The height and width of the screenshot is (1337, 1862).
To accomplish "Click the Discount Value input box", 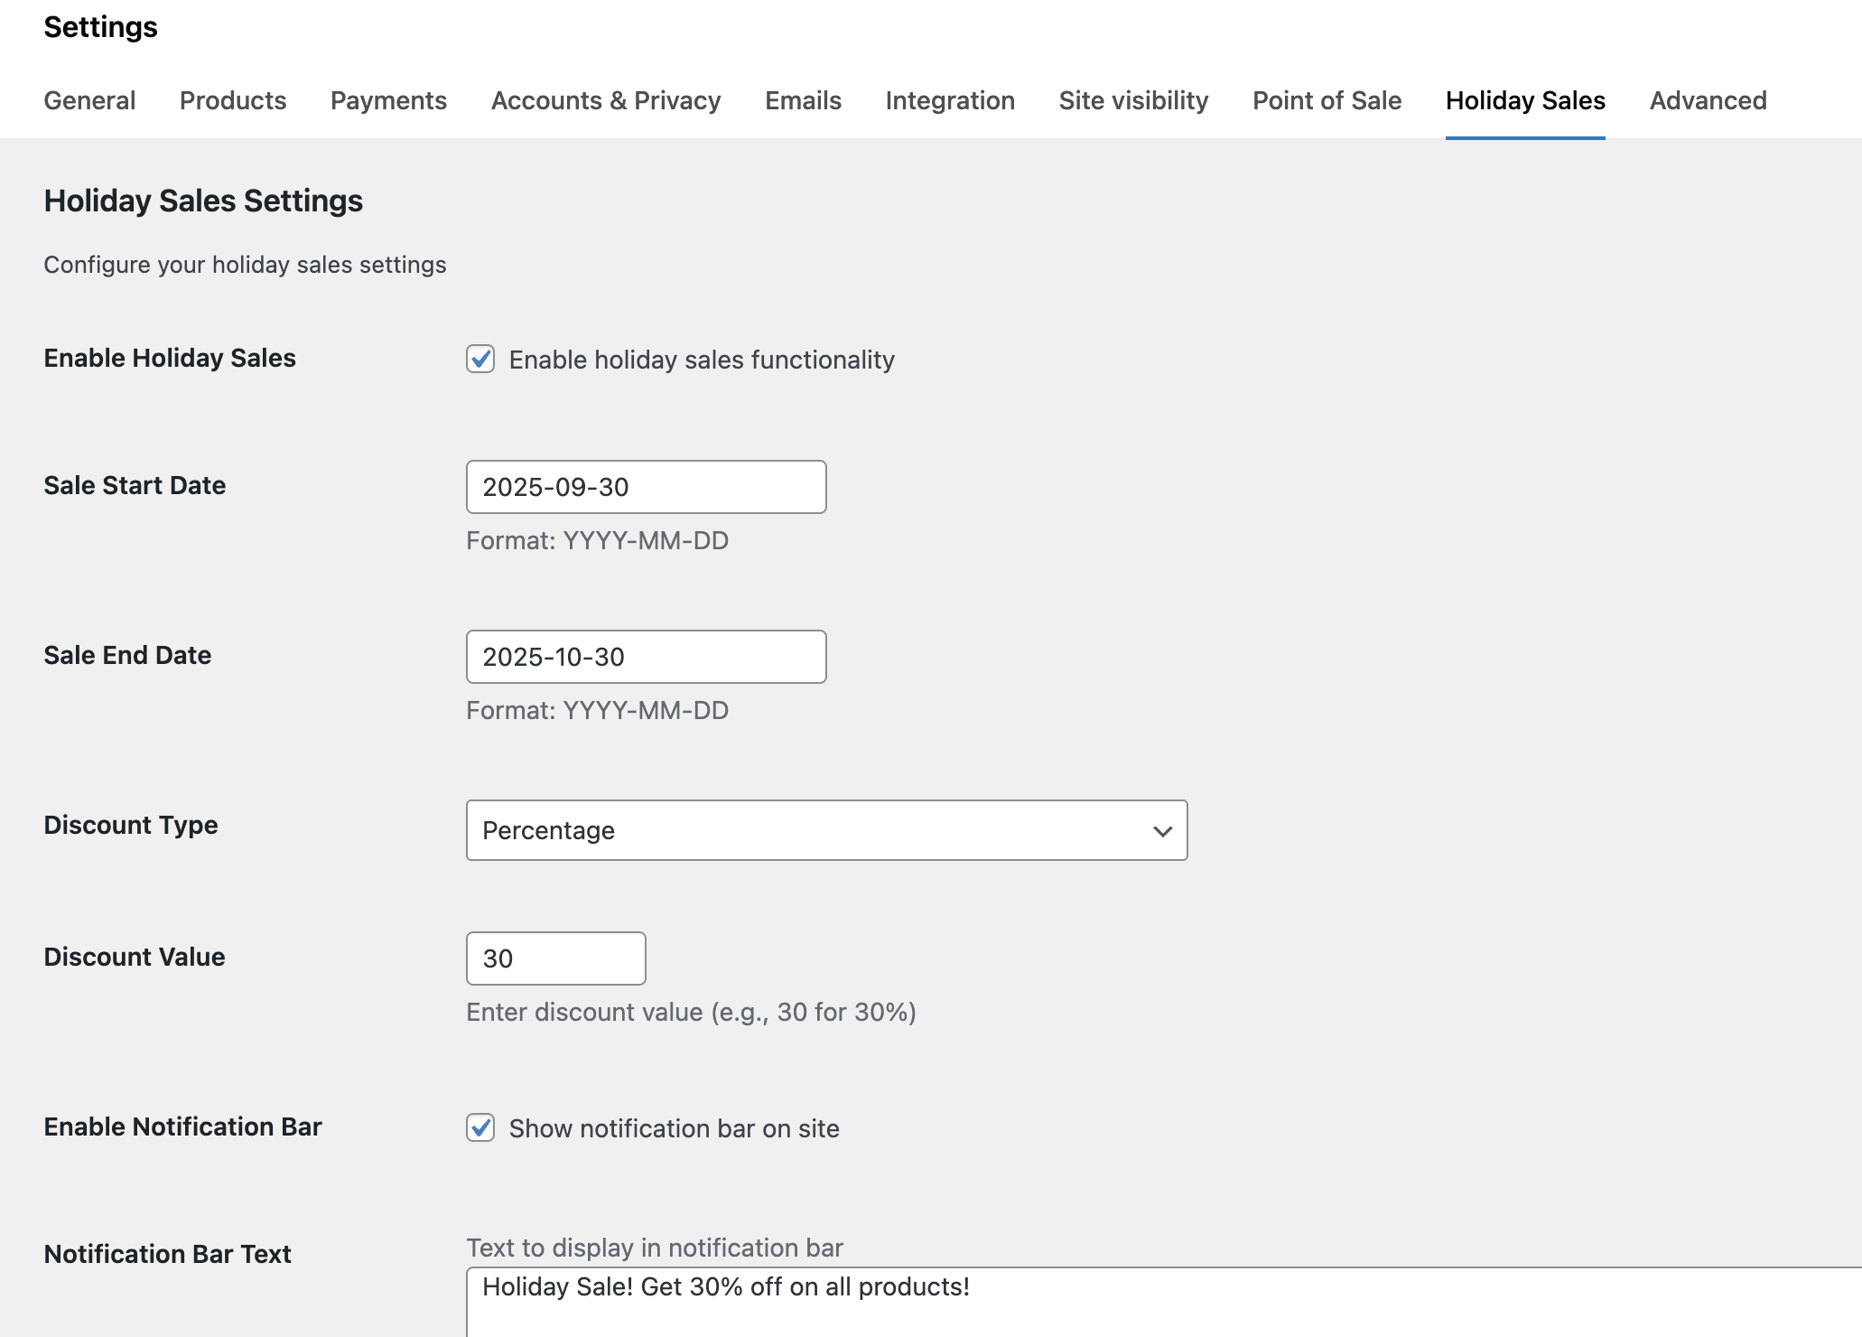I will pyautogui.click(x=555, y=958).
